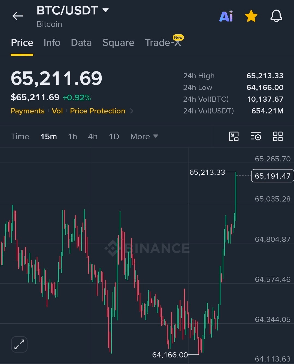
Task: Switch to the Data tab
Action: [81, 43]
